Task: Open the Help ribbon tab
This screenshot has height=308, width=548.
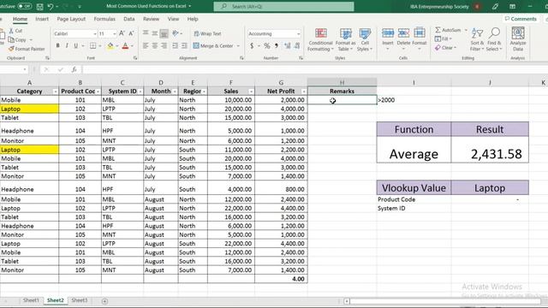Action: click(x=193, y=19)
